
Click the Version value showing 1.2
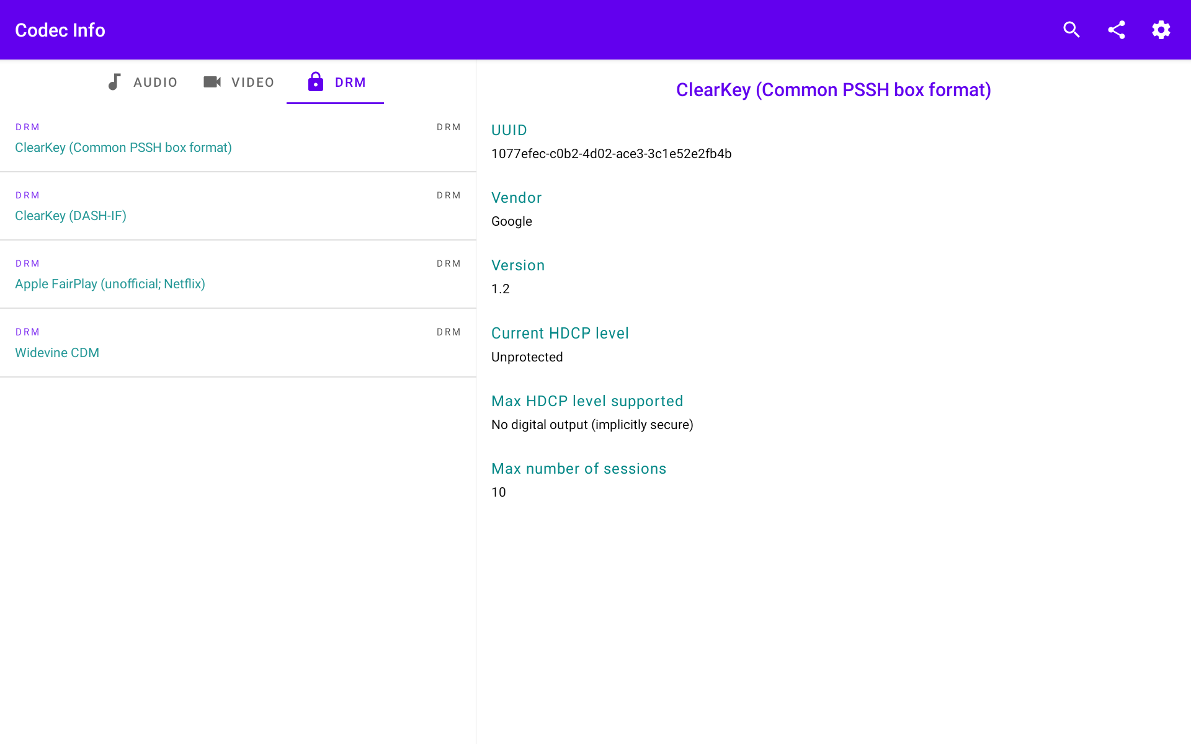click(x=500, y=288)
